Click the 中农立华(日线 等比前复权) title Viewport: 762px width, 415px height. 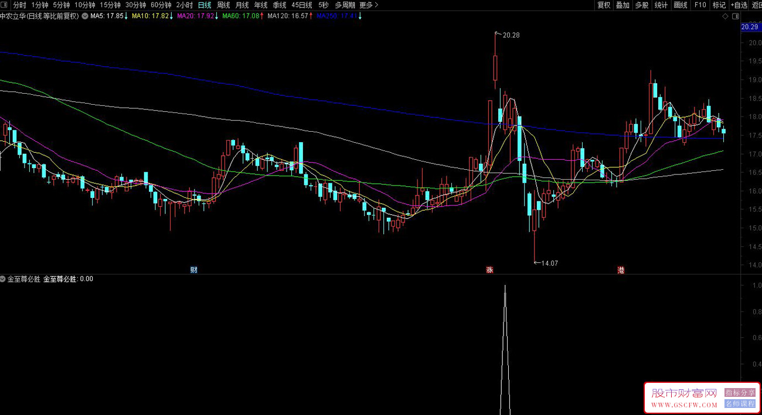click(39, 16)
